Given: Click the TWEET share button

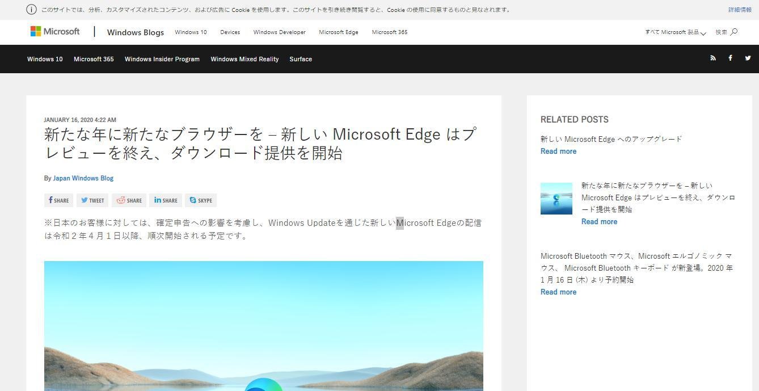Looking at the screenshot, I should [92, 200].
